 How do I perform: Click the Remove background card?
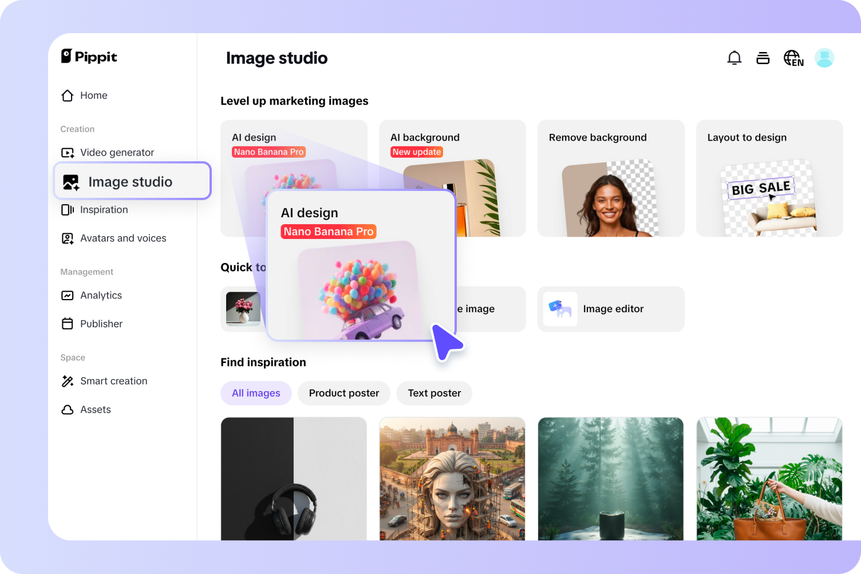pyautogui.click(x=610, y=178)
